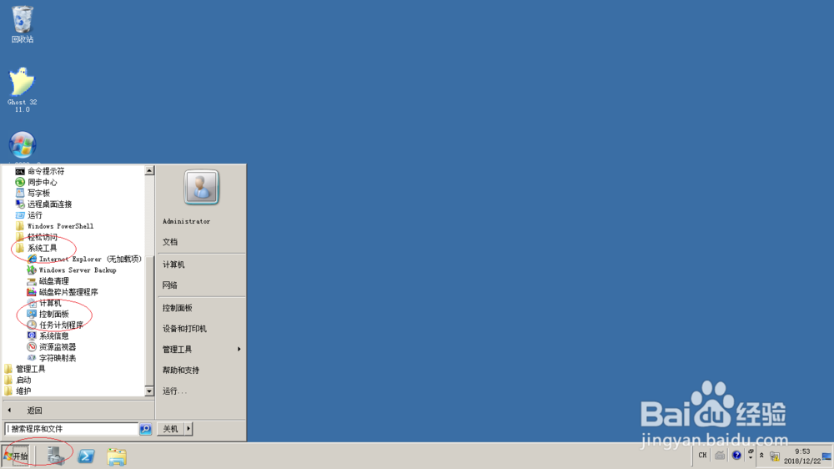834x469 pixels.
Task: Expand 管理工具 submenu in right pane
Action: [201, 349]
